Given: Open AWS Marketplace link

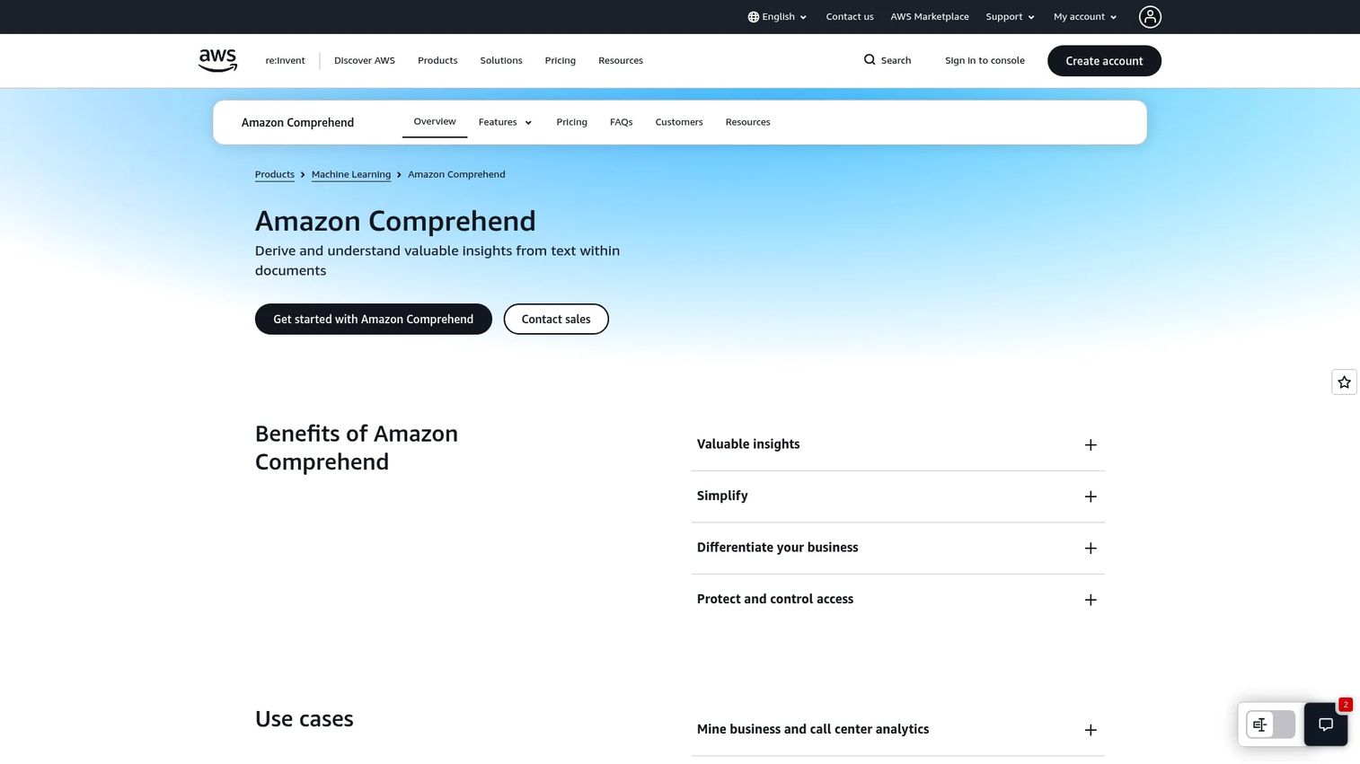Looking at the screenshot, I should [x=930, y=17].
